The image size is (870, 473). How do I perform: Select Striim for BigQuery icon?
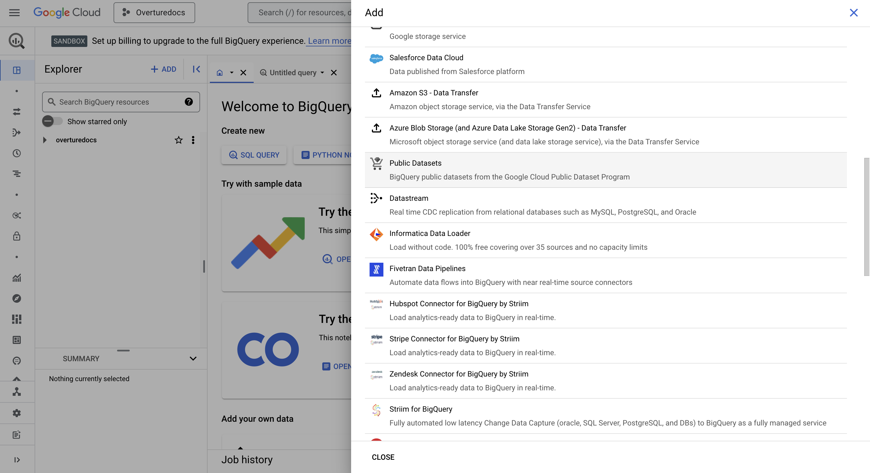[x=376, y=410]
